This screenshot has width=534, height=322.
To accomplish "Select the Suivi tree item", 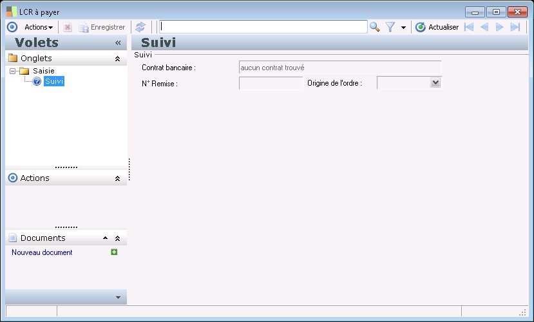I will [54, 81].
